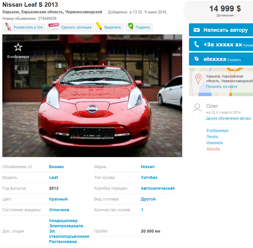Click 'Красный' color link
Image resolution: width=253 pixels, height=248 pixels.
click(58, 199)
